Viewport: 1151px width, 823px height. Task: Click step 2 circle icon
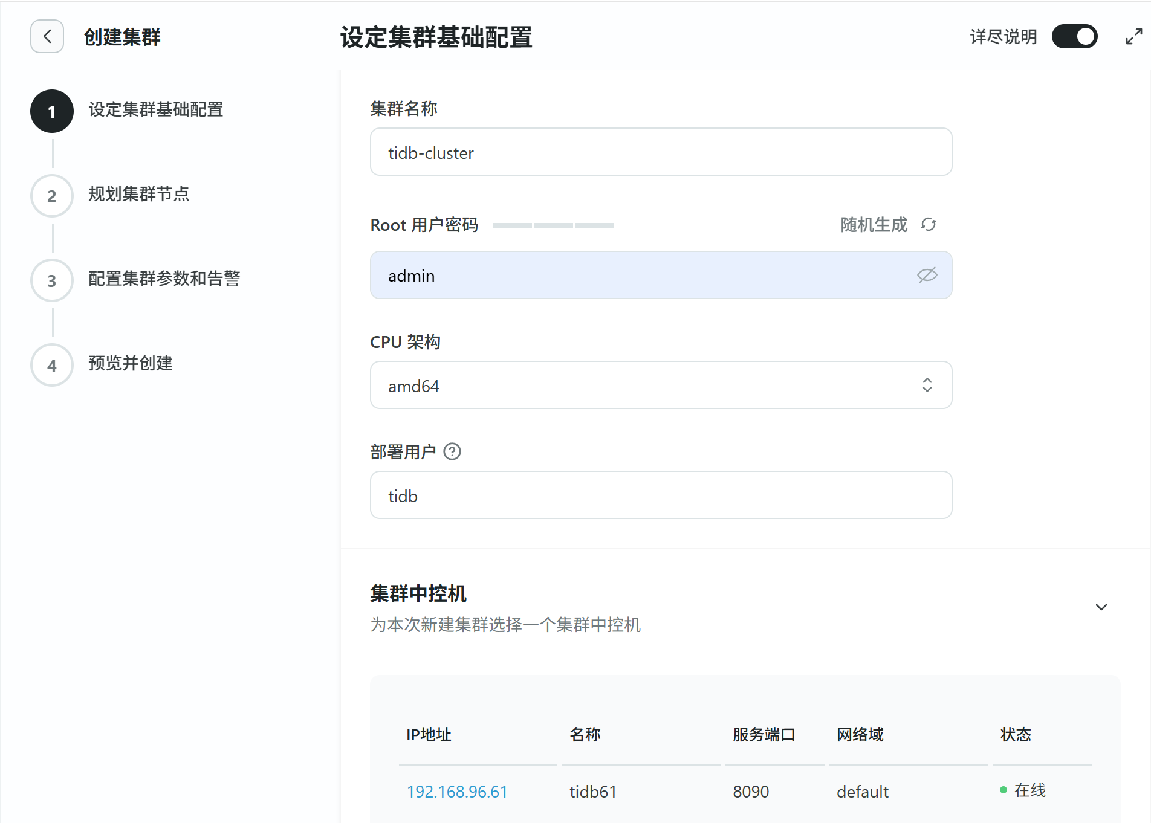52,196
